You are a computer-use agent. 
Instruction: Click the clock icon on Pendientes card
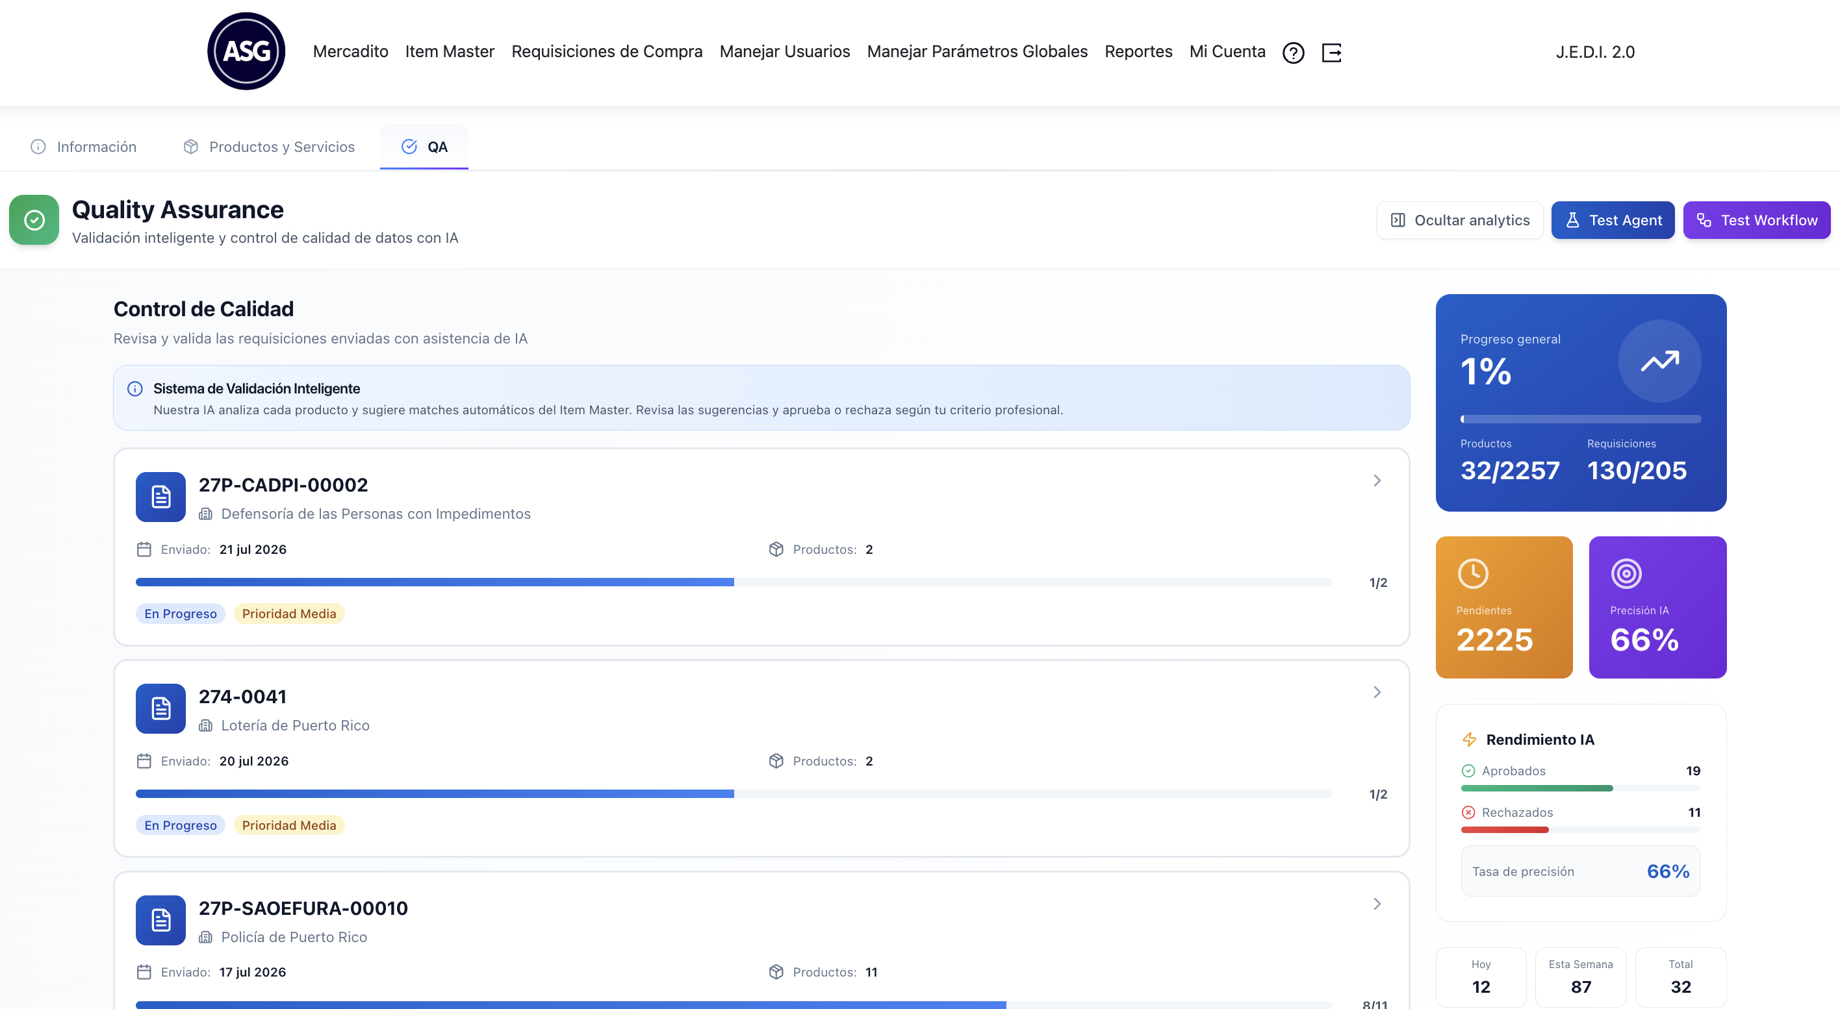point(1473,574)
